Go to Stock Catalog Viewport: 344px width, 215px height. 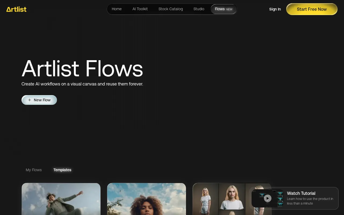tap(171, 9)
